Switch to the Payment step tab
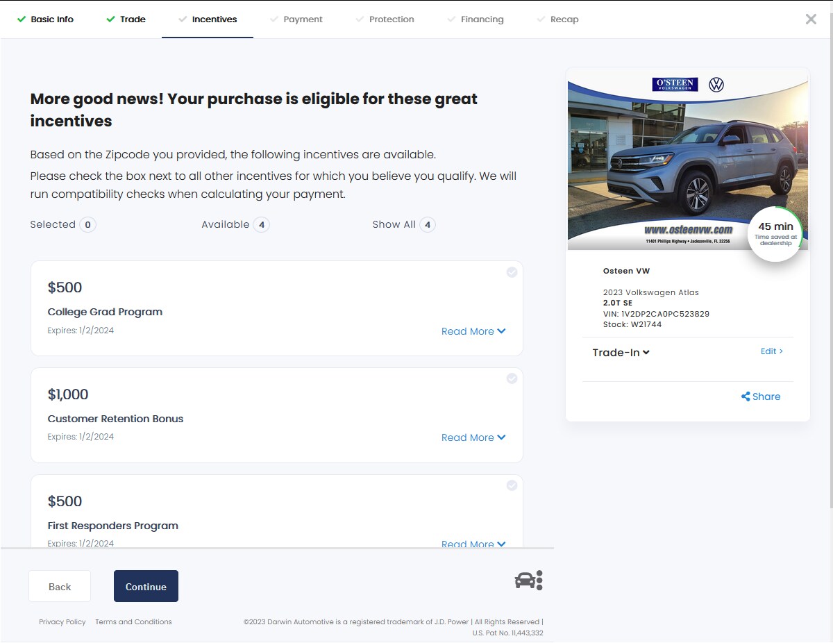This screenshot has height=643, width=833. pyautogui.click(x=303, y=19)
